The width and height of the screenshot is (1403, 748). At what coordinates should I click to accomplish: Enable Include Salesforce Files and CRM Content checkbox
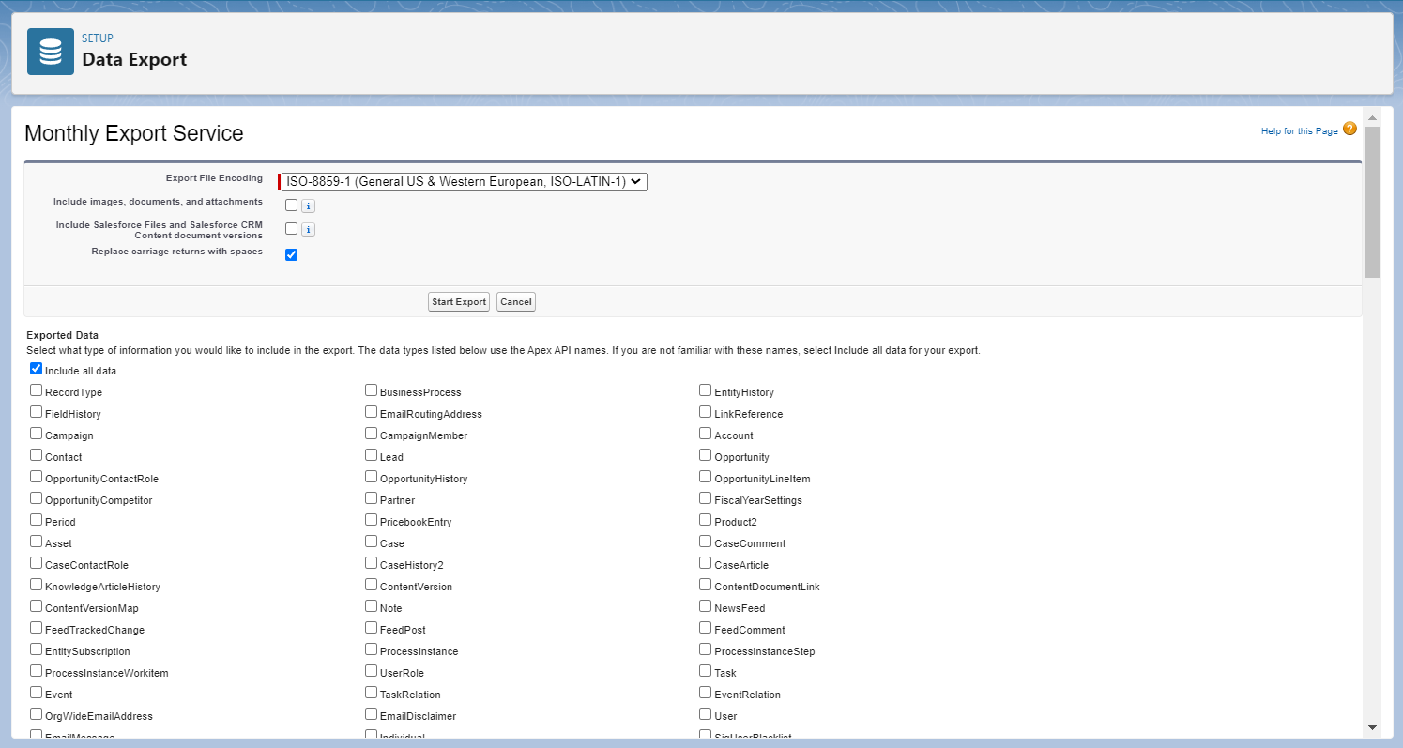tap(291, 228)
